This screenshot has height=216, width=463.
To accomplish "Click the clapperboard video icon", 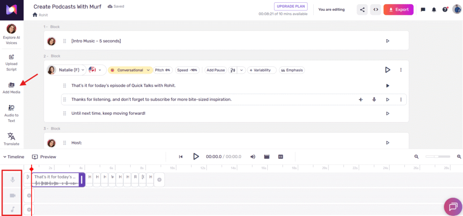I will 267,157.
